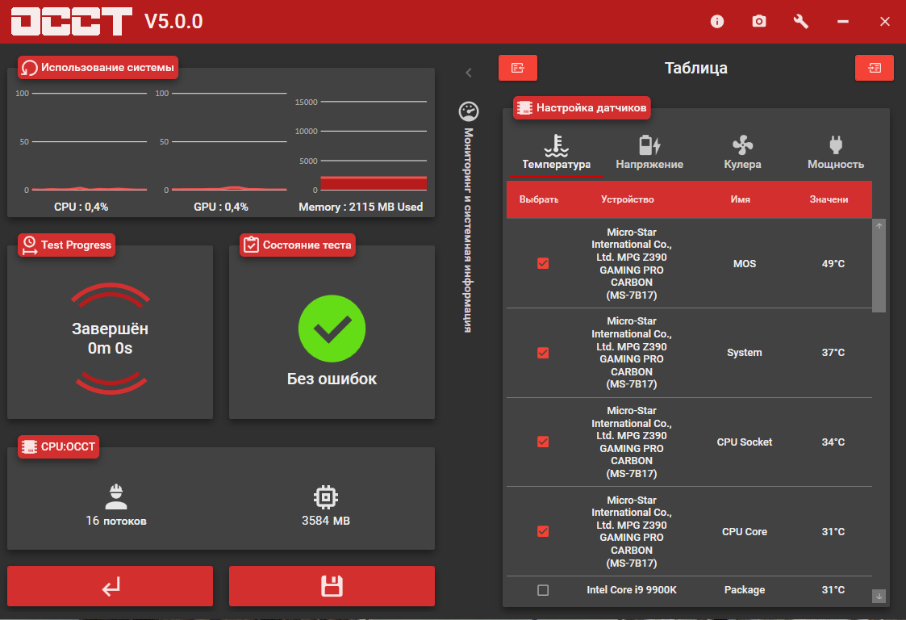Screen dimensions: 906x620
Task: Click the Мониторинг и системная информация label
Action: [x=469, y=230]
